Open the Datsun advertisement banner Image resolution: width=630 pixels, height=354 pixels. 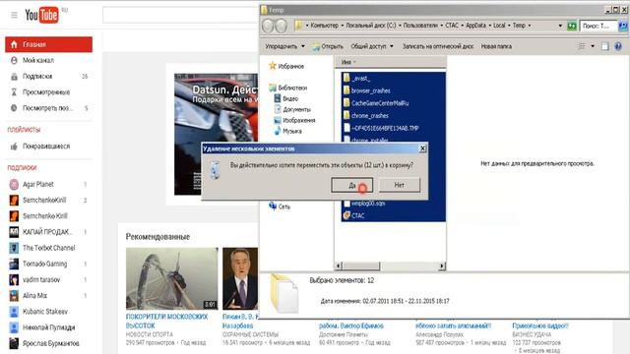(216, 134)
